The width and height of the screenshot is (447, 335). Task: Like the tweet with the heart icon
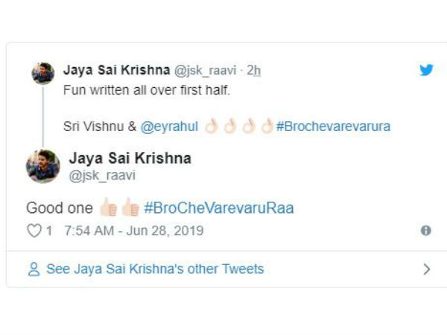[34, 231]
